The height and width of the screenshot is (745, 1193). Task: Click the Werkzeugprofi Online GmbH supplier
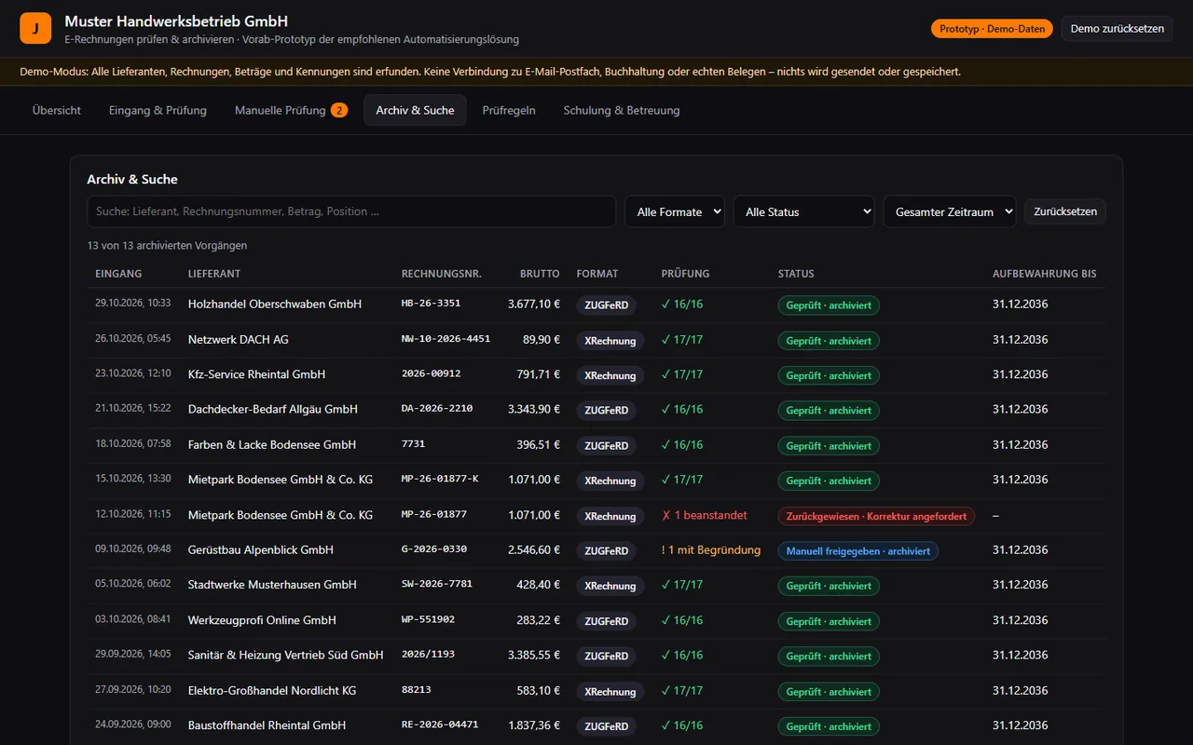[x=262, y=620]
